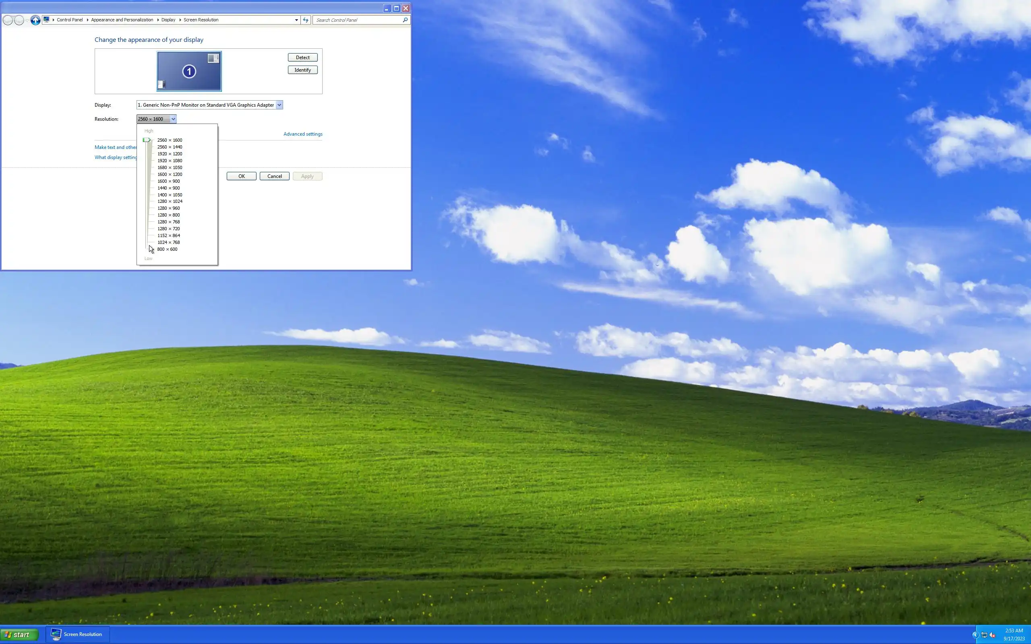1031x644 pixels.
Task: Click the muted volume tray icon
Action: 992,635
